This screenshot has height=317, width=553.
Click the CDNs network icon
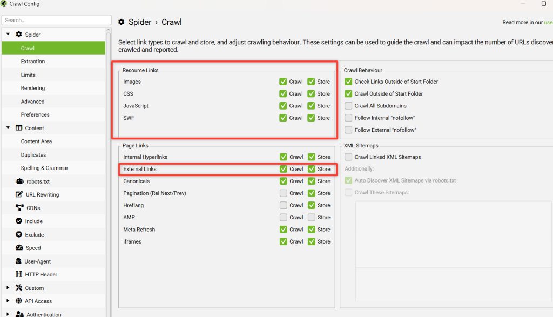click(19, 208)
